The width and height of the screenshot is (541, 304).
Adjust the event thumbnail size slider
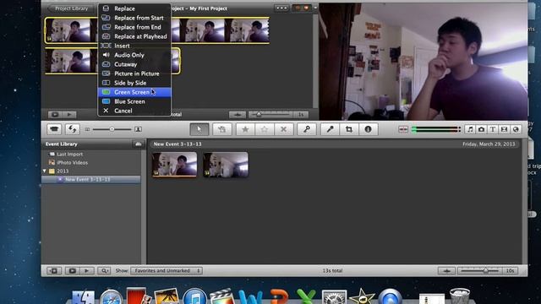(112, 129)
